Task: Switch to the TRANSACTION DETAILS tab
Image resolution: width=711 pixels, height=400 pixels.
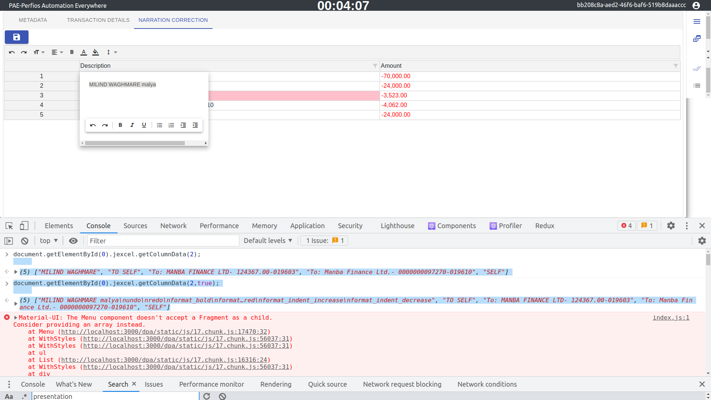Action: (x=98, y=20)
